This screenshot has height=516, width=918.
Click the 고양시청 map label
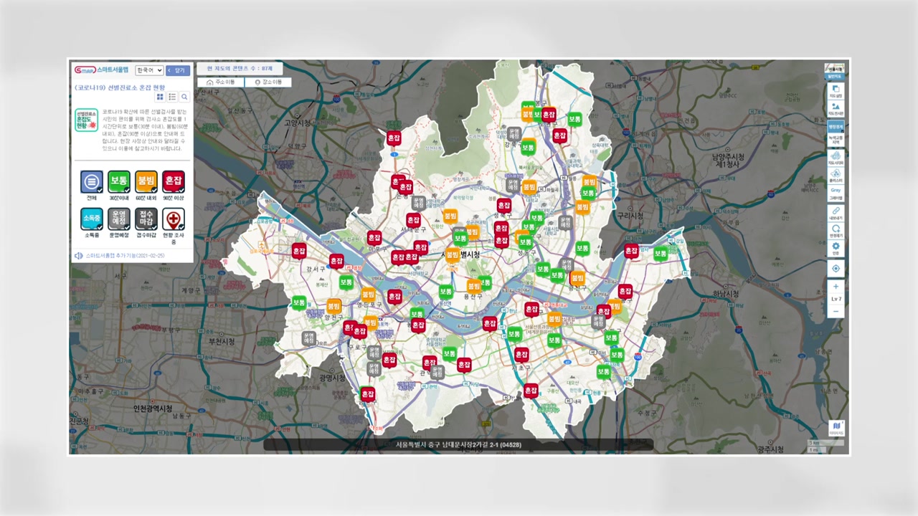point(297,123)
